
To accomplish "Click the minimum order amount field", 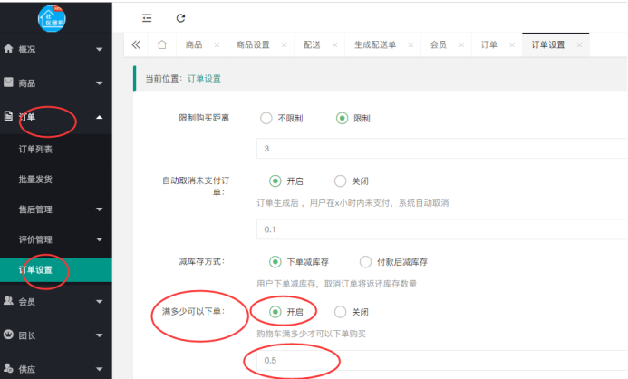I will tap(435, 362).
